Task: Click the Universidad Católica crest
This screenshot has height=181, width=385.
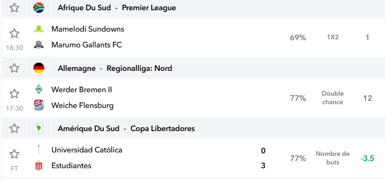Action: (x=39, y=149)
